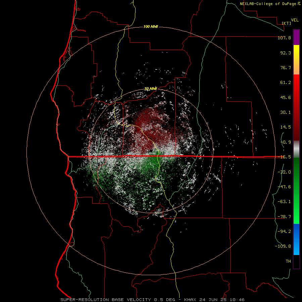The image size is (302, 302).
Task: Click the -78.7 velocity scale value
Action: coord(284,217)
